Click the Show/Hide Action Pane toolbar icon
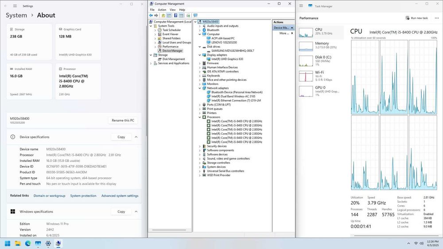 (181, 15)
